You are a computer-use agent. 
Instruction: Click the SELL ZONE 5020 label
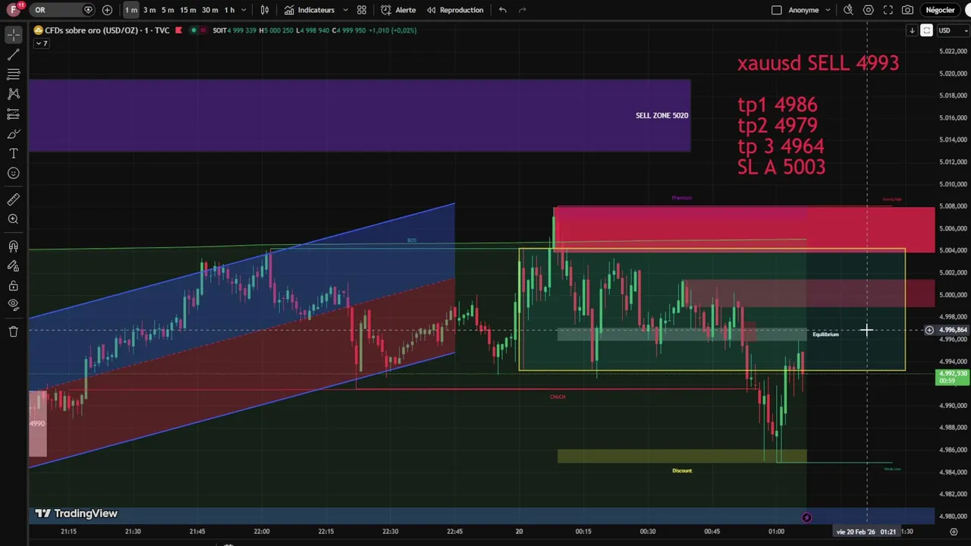coord(662,115)
